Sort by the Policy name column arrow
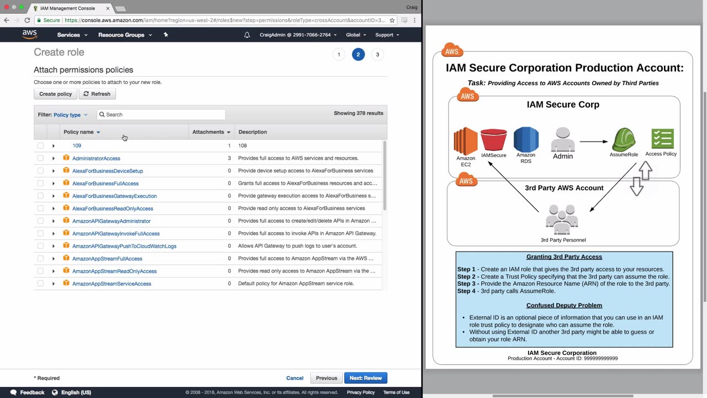Image resolution: width=707 pixels, height=398 pixels. point(98,132)
